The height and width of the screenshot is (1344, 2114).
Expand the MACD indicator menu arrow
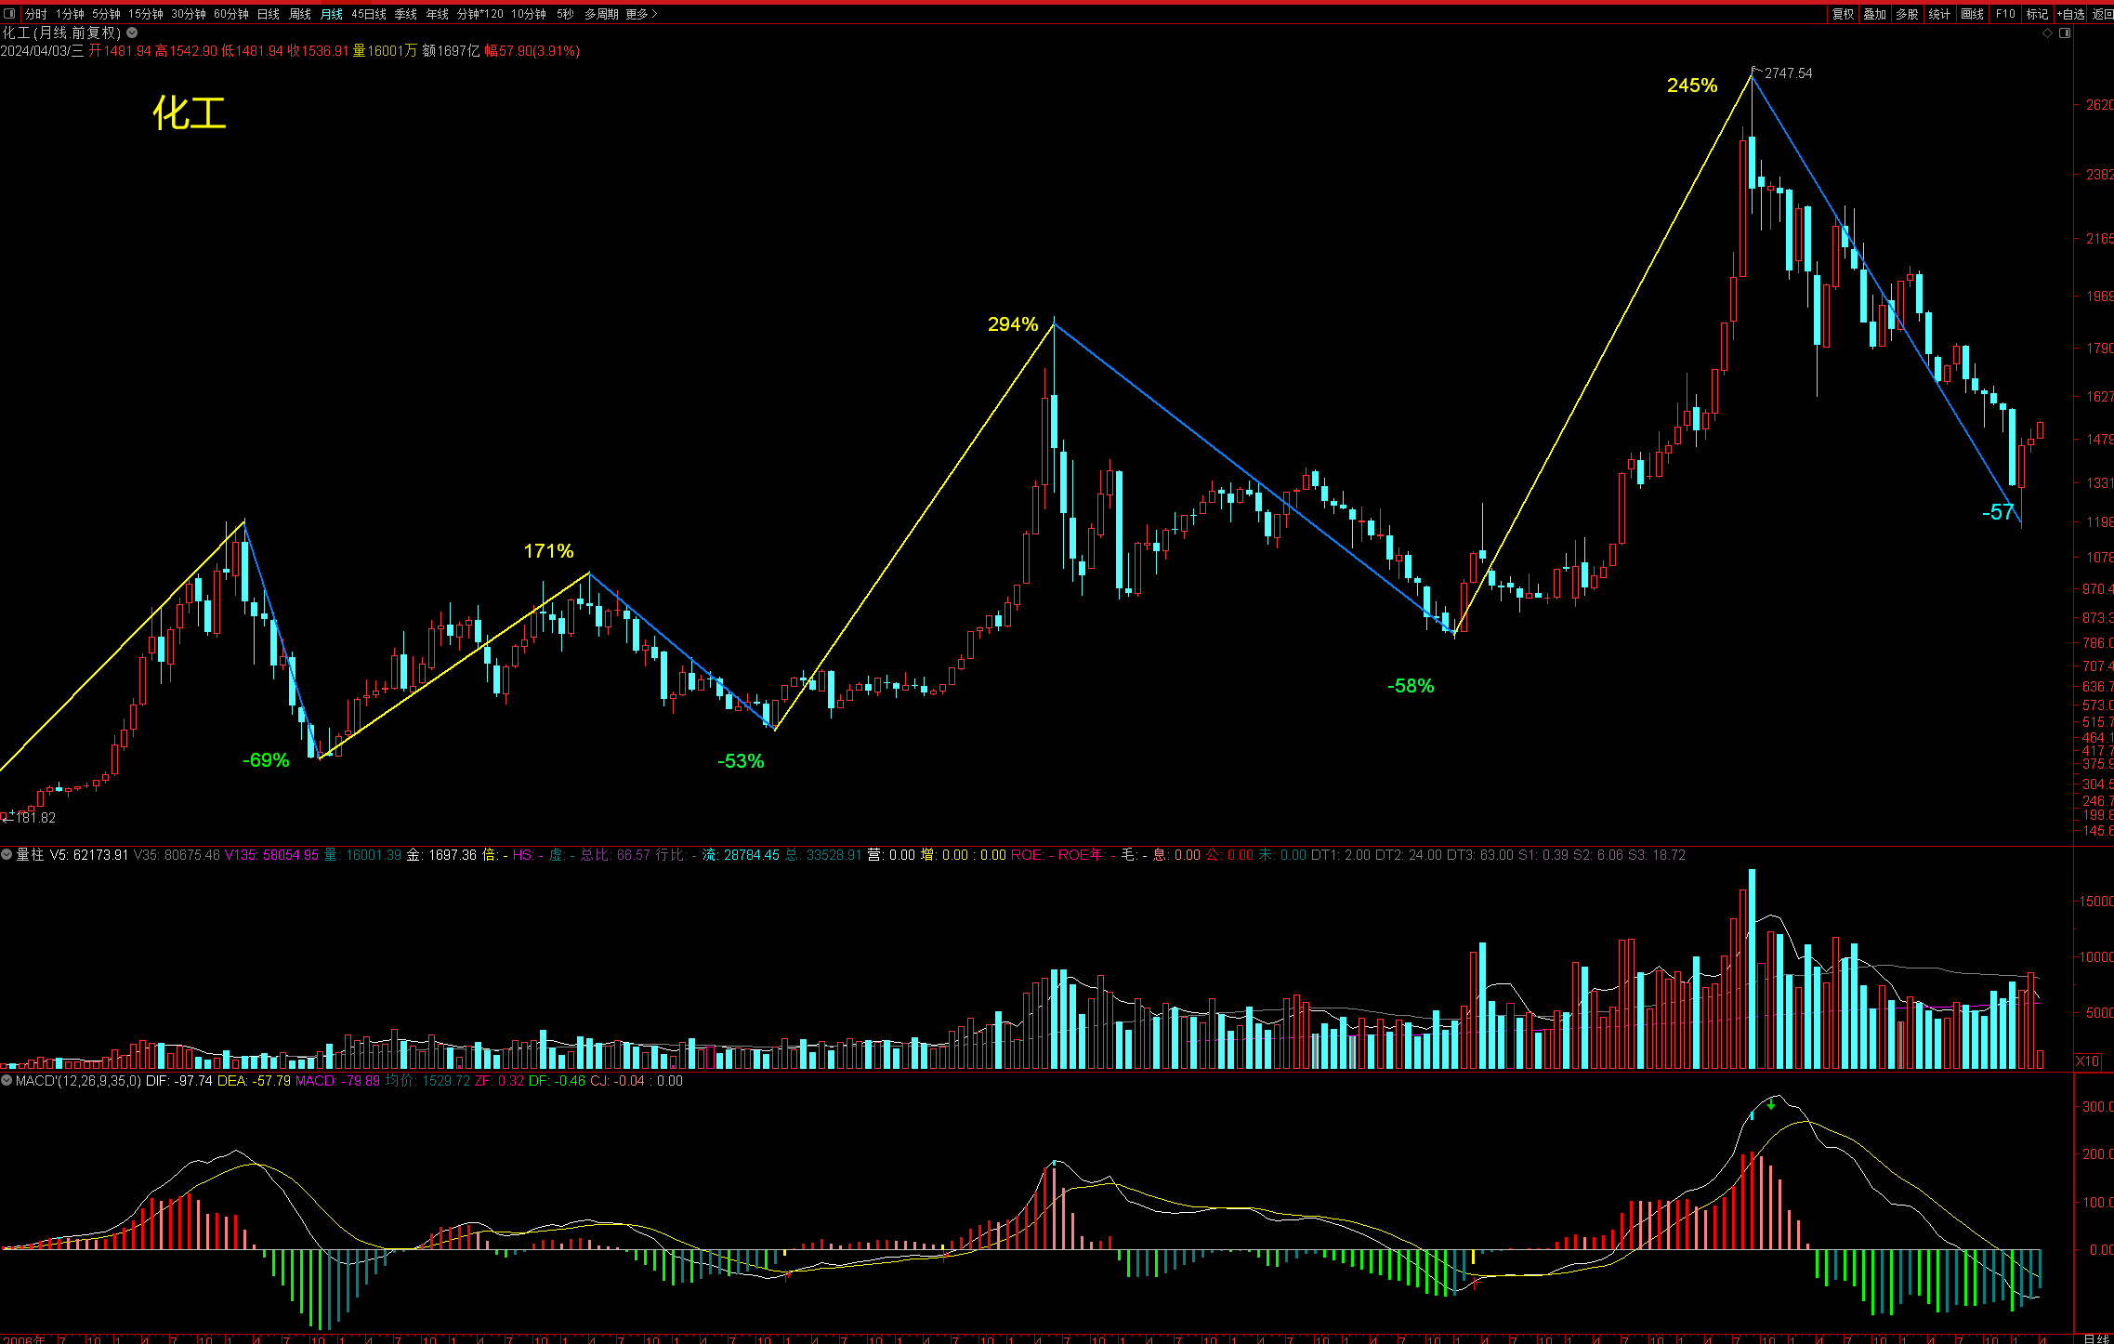tap(7, 1081)
